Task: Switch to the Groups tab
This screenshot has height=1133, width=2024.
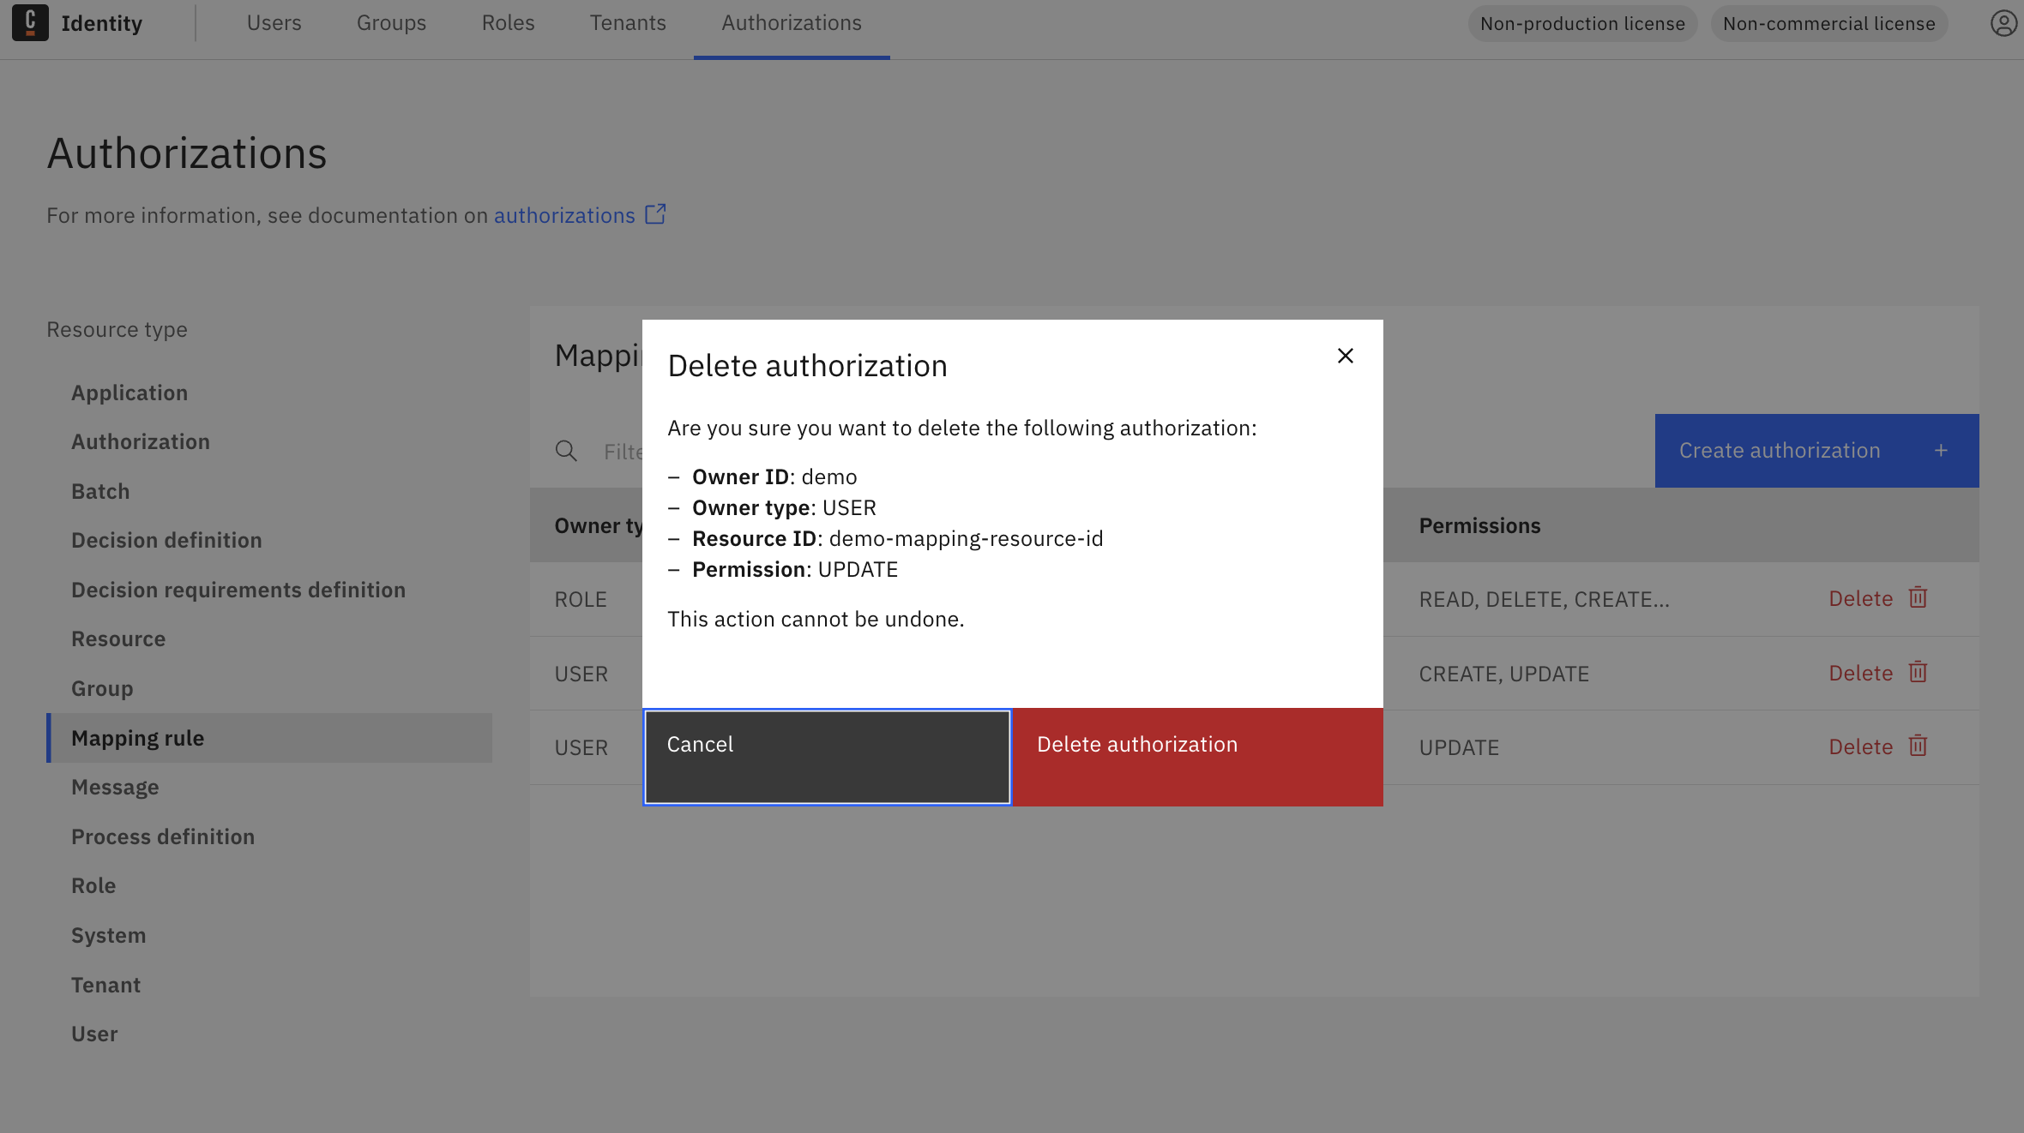Action: (391, 22)
